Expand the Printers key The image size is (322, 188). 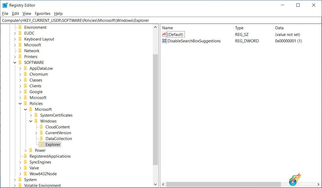[15, 56]
